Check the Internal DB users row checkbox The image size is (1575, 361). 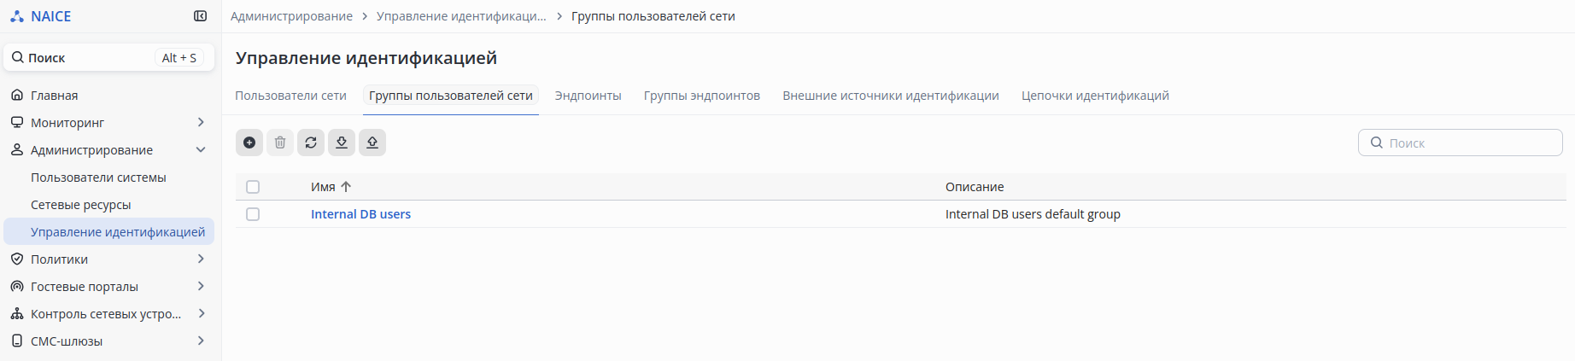[253, 214]
